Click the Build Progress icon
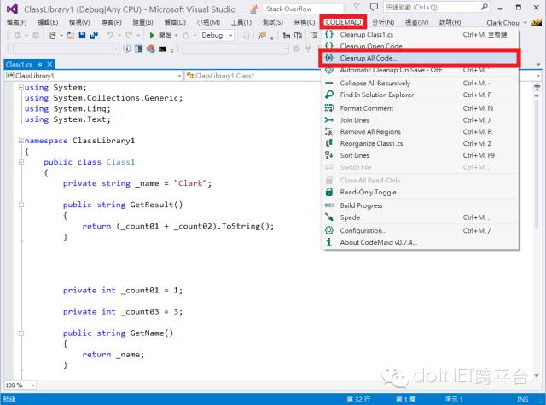Screen dimensions: 546x405 click(329, 205)
